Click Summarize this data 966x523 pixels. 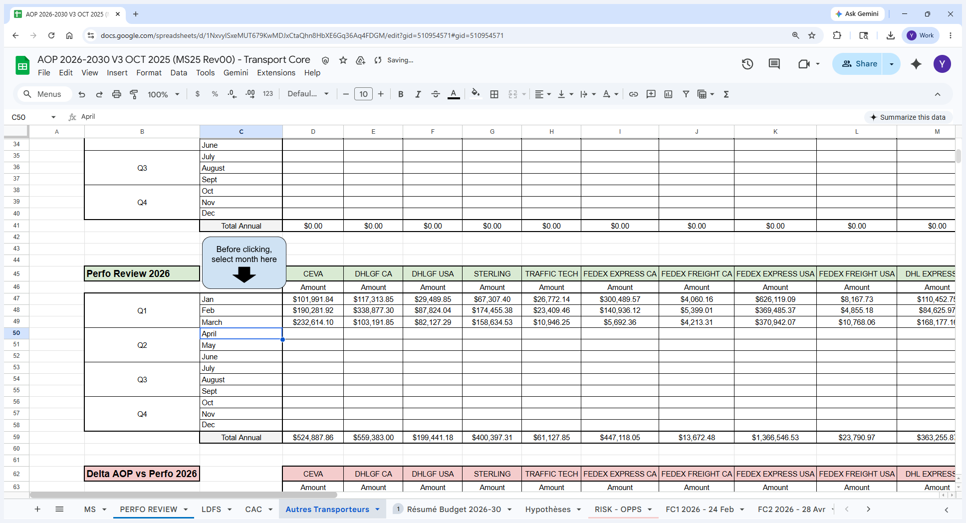click(908, 117)
